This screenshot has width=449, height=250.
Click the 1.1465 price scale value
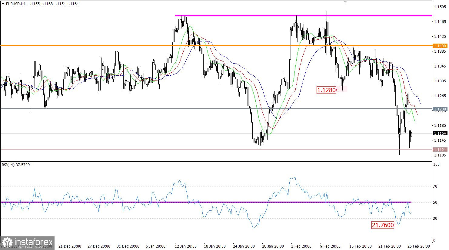440,21
